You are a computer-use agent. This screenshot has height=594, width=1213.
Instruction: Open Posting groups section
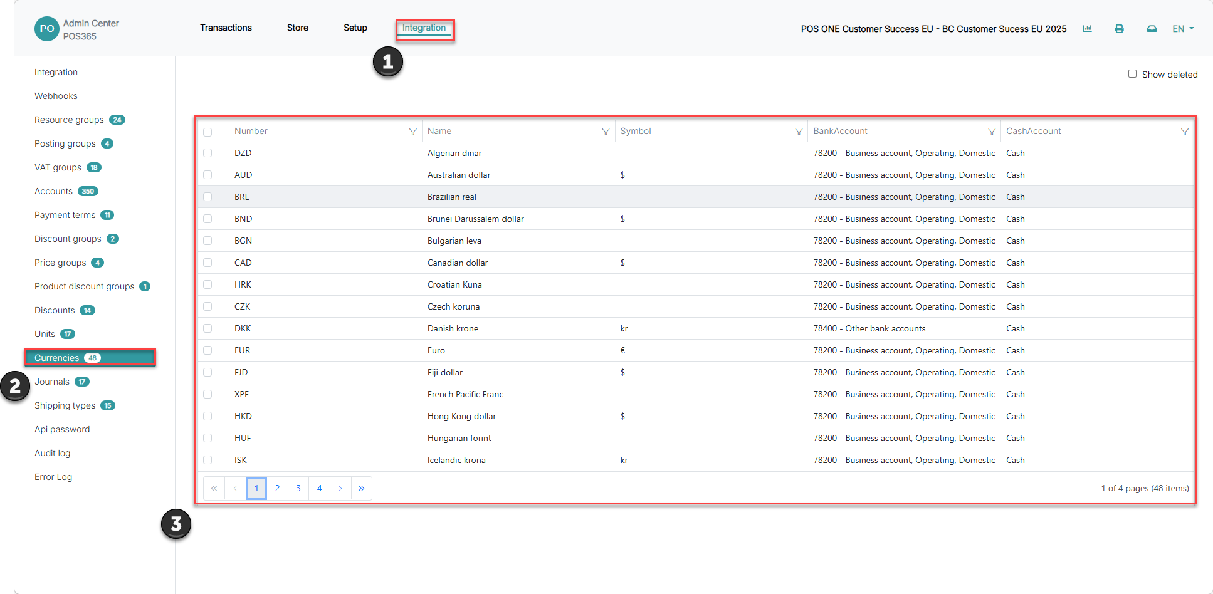(74, 143)
